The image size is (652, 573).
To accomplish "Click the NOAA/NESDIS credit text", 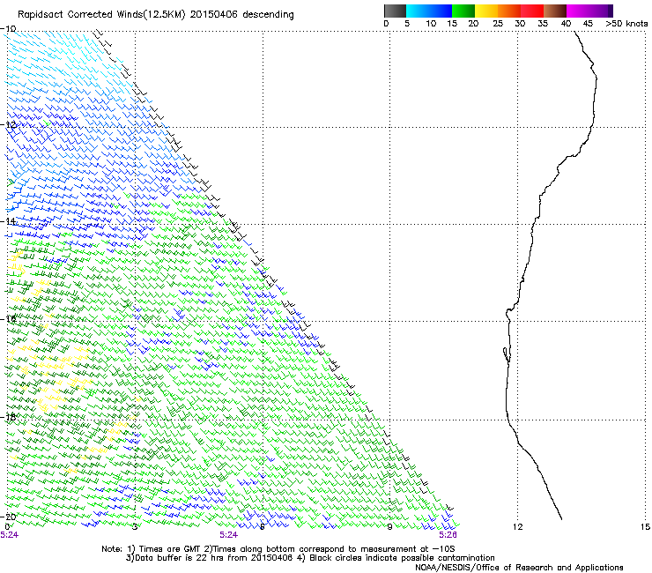I will (519, 568).
